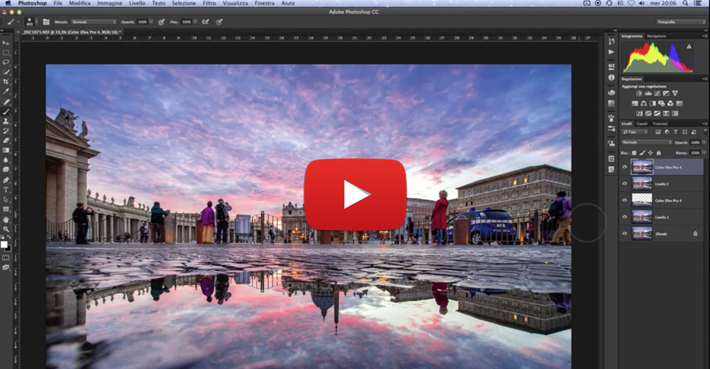Viewport: 710px width, 369px height.
Task: Open the Metodo blend mode dropdown
Action: (94, 22)
